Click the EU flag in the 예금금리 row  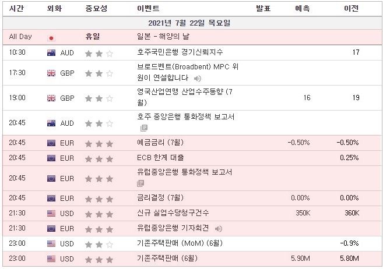tap(51, 143)
